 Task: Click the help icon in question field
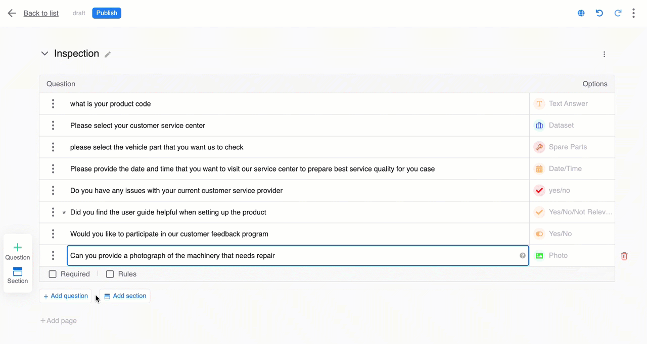tap(523, 256)
